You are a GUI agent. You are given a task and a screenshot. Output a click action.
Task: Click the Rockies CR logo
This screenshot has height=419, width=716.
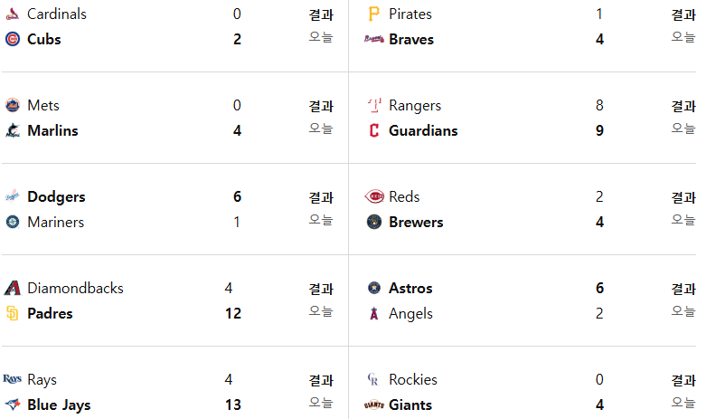tap(373, 379)
